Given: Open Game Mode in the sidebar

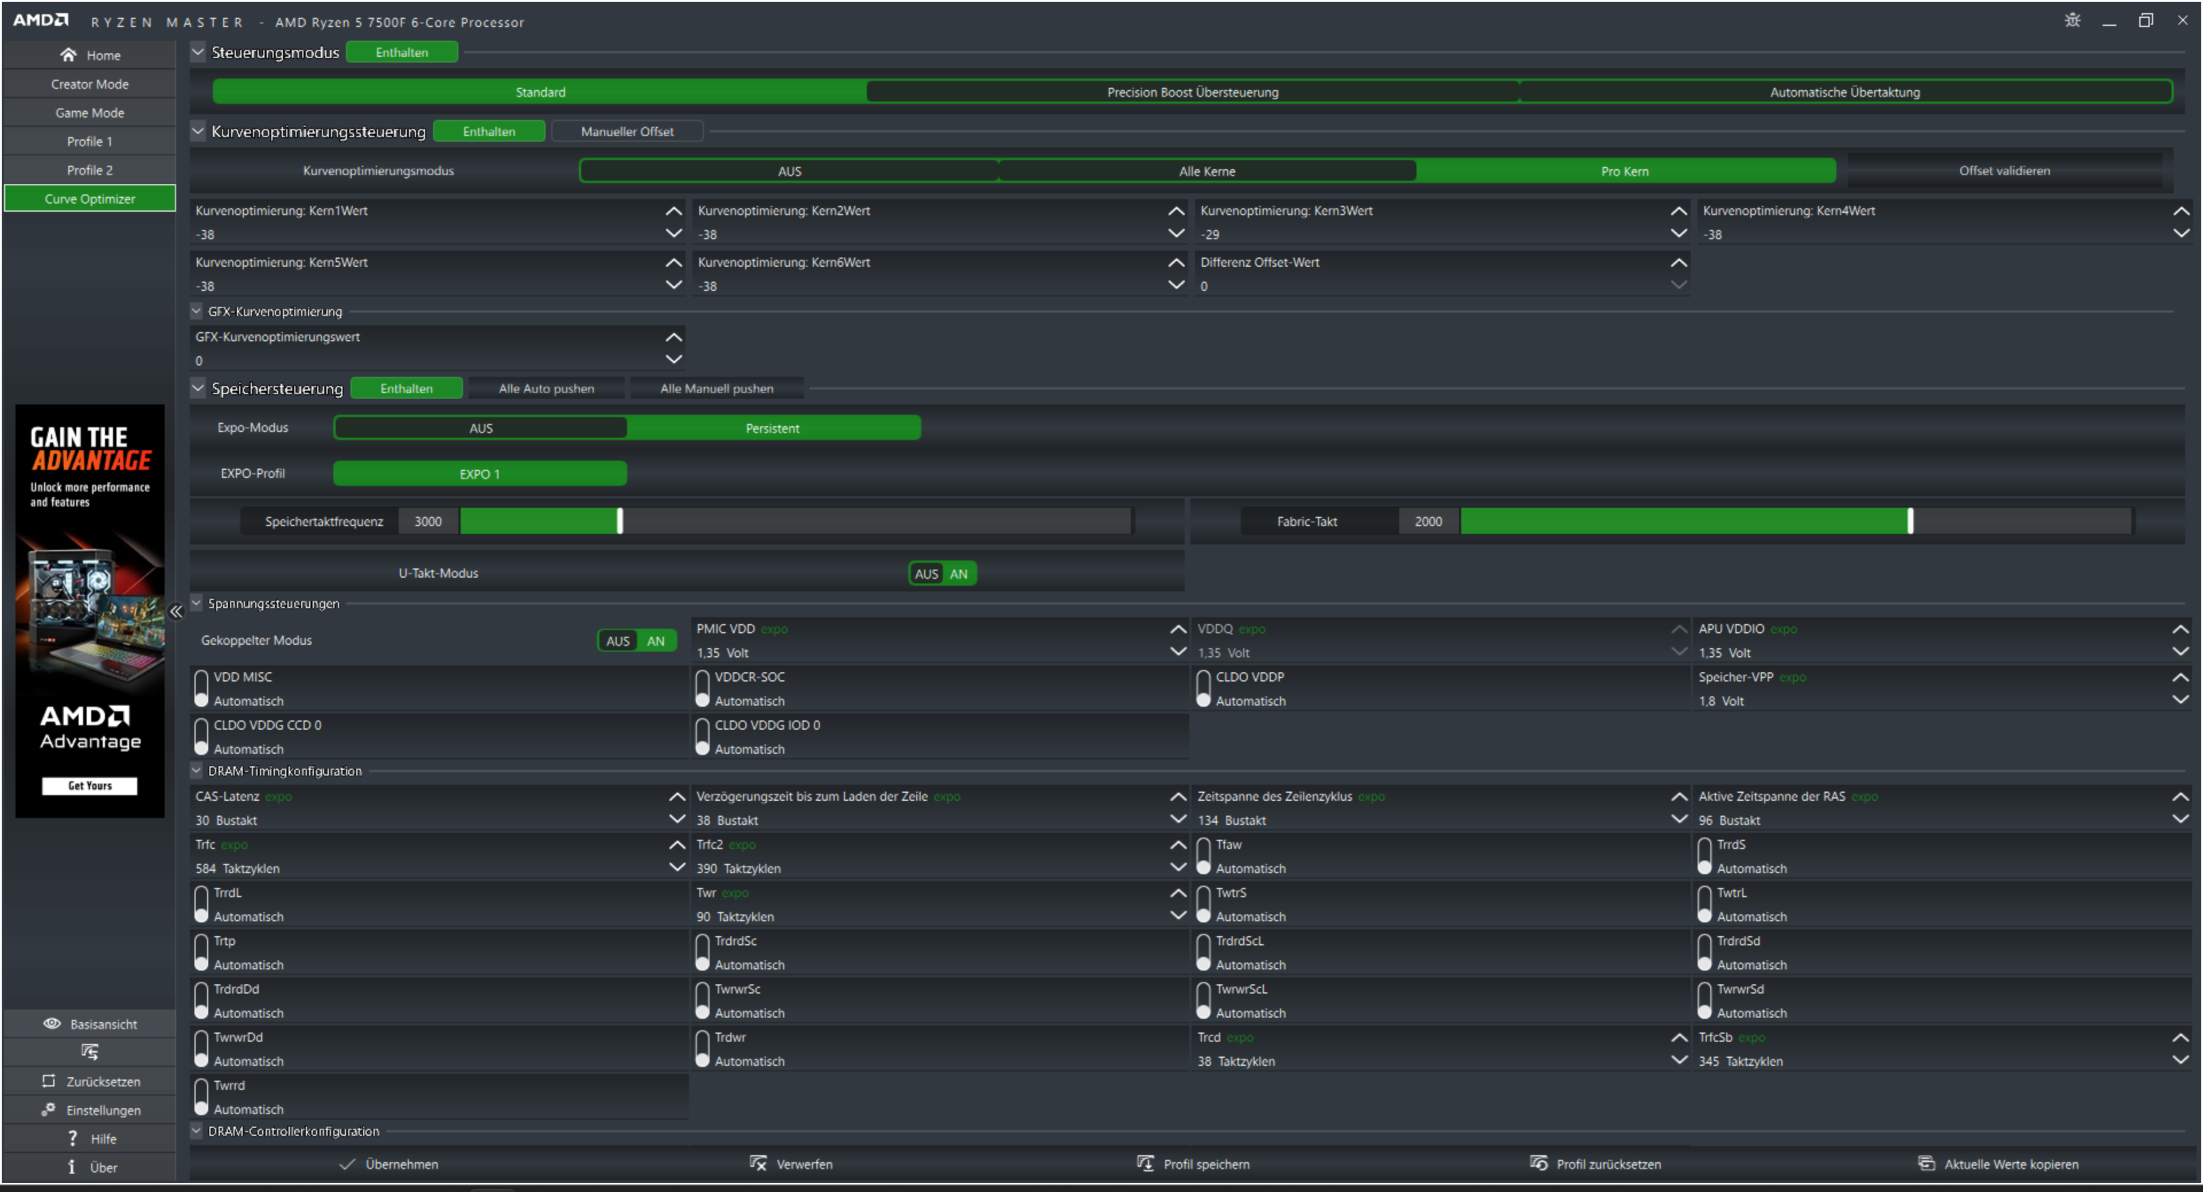Looking at the screenshot, I should tap(90, 112).
